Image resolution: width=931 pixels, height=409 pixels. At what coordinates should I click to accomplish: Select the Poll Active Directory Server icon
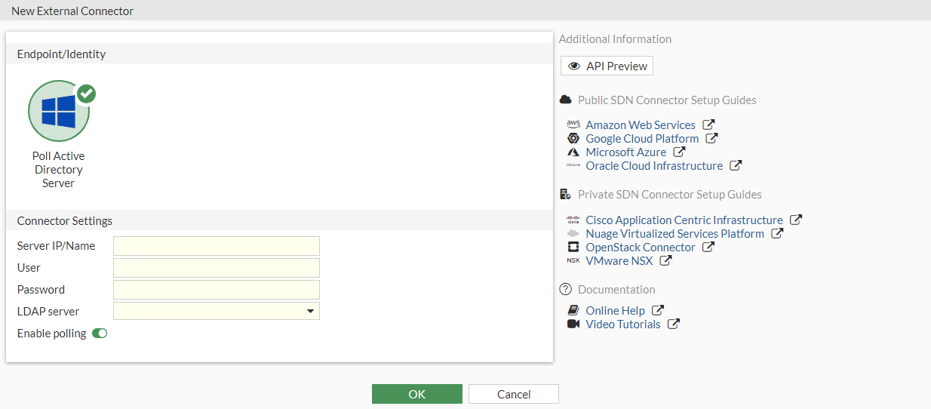coord(59,112)
